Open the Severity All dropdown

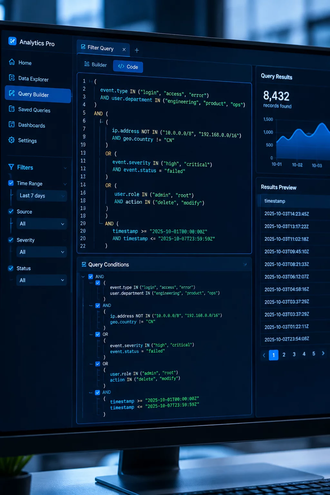click(x=42, y=252)
